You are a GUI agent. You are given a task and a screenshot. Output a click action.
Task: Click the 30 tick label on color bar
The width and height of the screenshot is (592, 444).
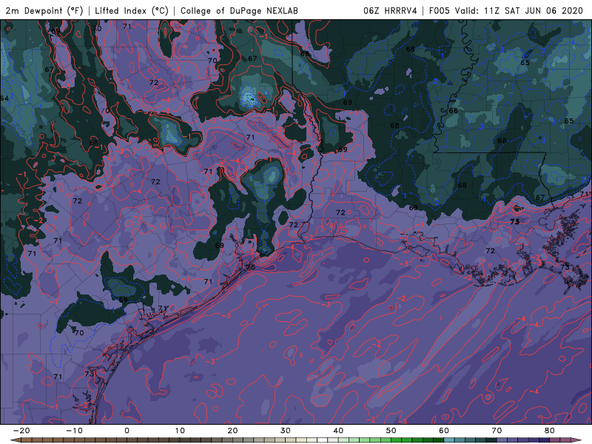coord(286,431)
